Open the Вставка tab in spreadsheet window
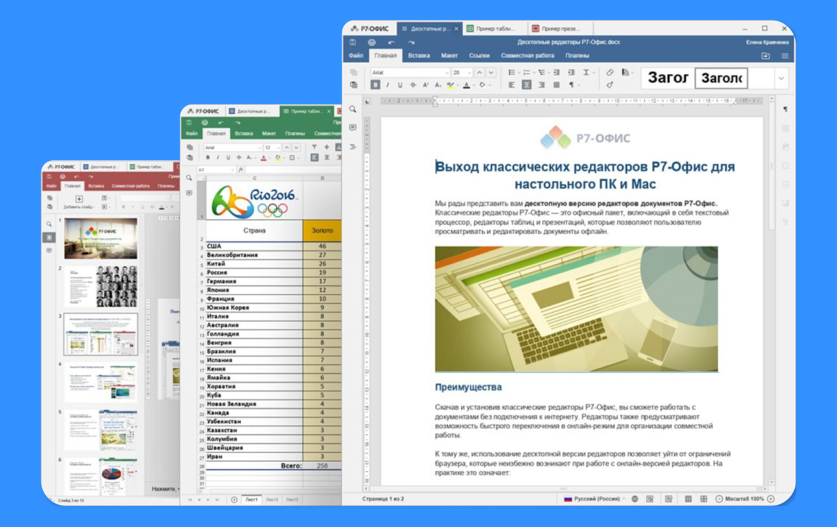Image resolution: width=837 pixels, height=527 pixels. pyautogui.click(x=244, y=133)
